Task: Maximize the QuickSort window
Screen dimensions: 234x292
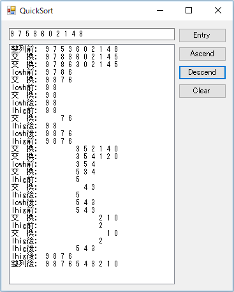Action: [189, 10]
